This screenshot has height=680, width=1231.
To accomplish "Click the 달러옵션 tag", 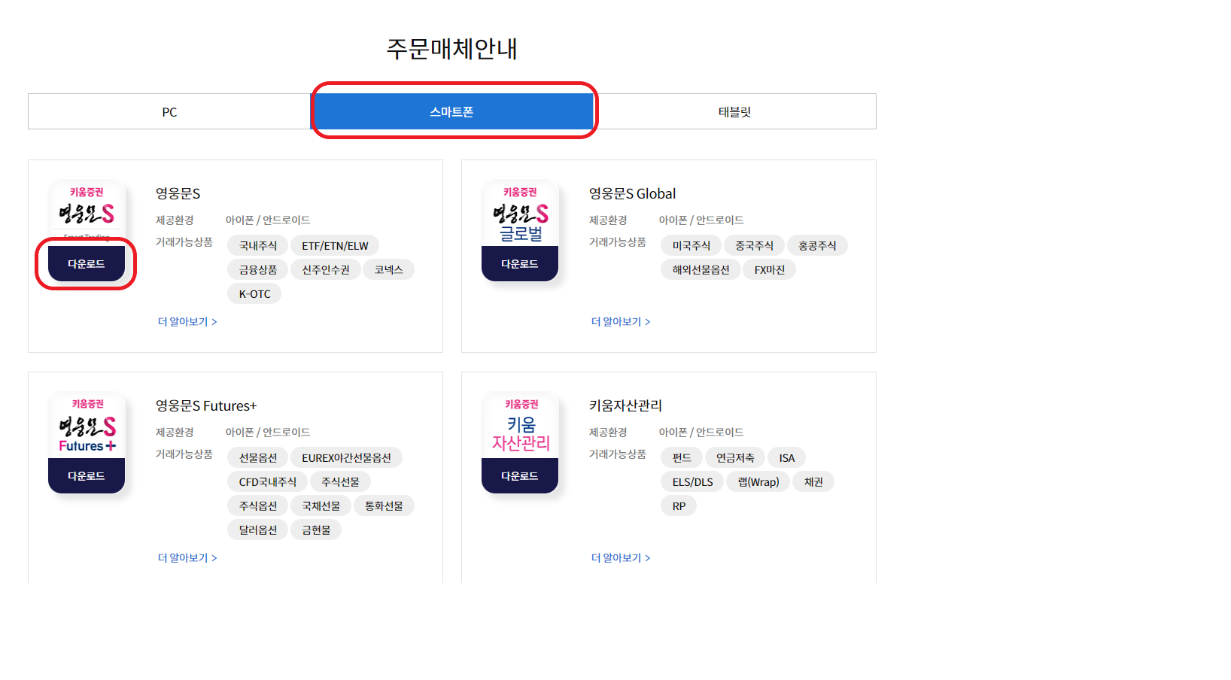I will 258,530.
